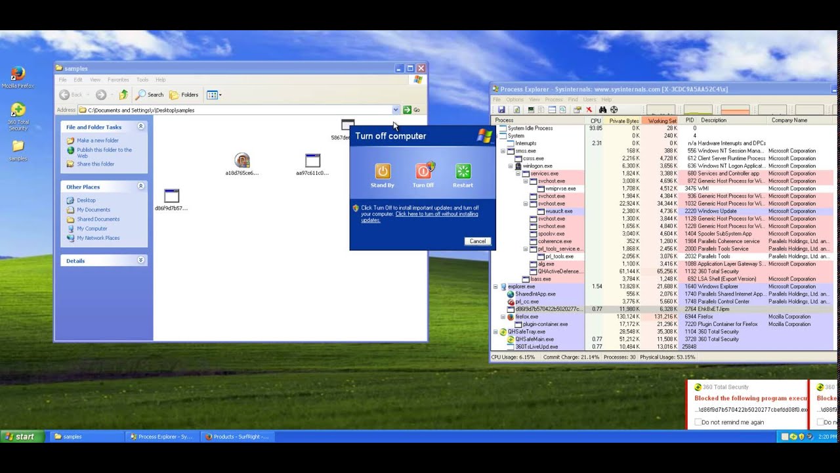The image size is (840, 473).
Task: Open My Network Places link
Action: click(98, 238)
